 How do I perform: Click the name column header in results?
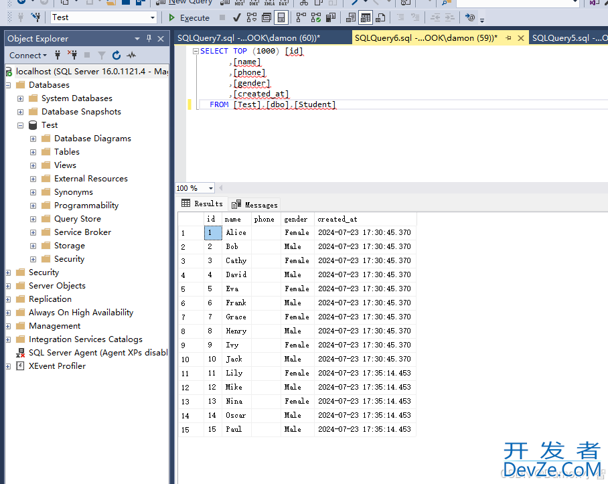[236, 219]
